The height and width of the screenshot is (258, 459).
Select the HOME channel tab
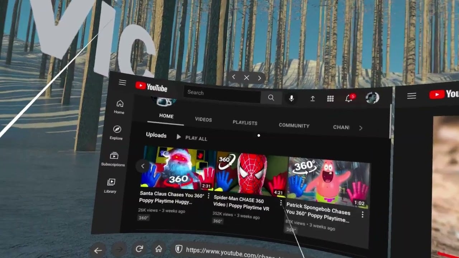(166, 116)
